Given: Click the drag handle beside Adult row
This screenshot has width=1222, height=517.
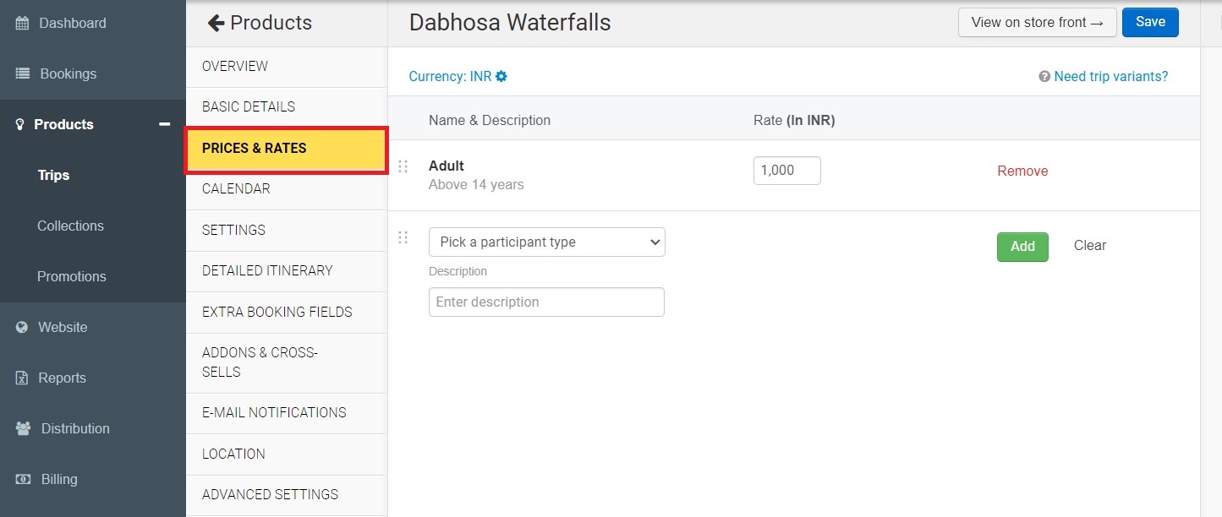Looking at the screenshot, I should coord(403,166).
